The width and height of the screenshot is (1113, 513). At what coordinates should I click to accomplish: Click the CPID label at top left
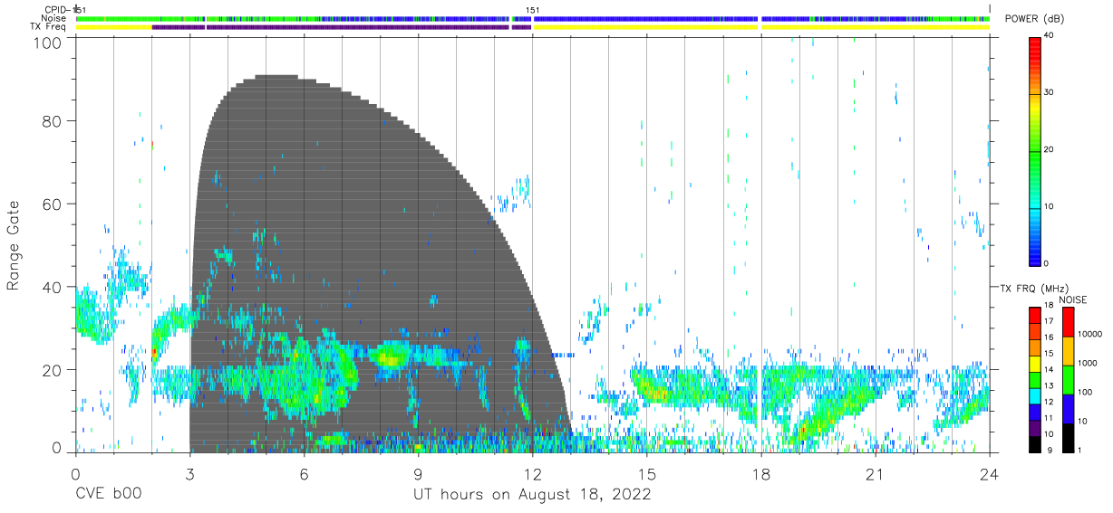pyautogui.click(x=57, y=10)
